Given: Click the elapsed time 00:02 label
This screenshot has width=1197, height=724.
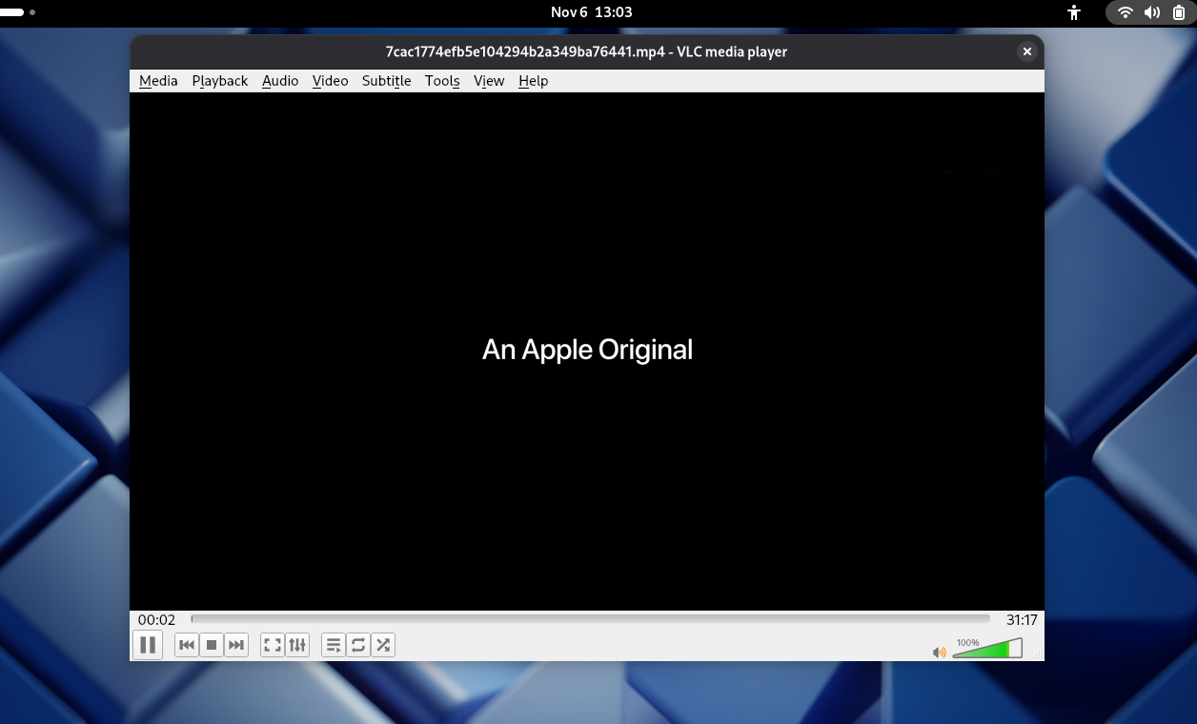Looking at the screenshot, I should click(157, 620).
